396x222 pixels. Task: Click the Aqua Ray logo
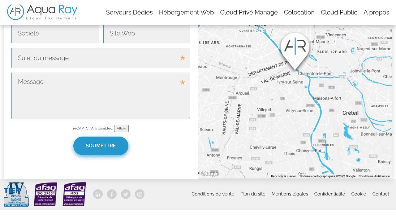[42, 12]
